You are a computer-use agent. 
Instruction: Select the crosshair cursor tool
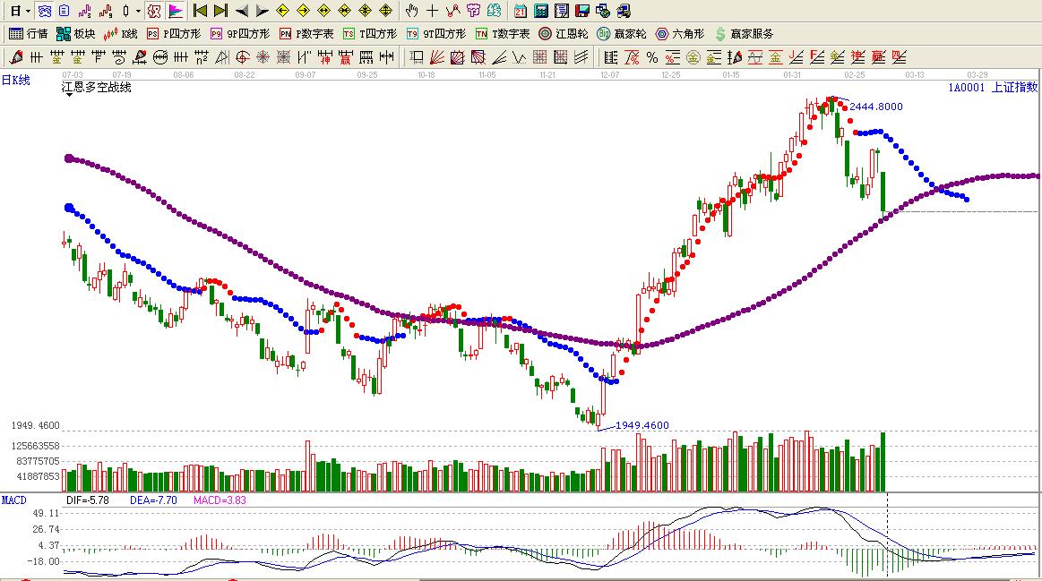coord(433,11)
